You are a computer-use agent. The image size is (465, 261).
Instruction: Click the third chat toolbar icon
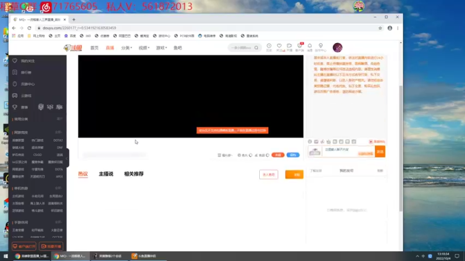click(x=323, y=142)
